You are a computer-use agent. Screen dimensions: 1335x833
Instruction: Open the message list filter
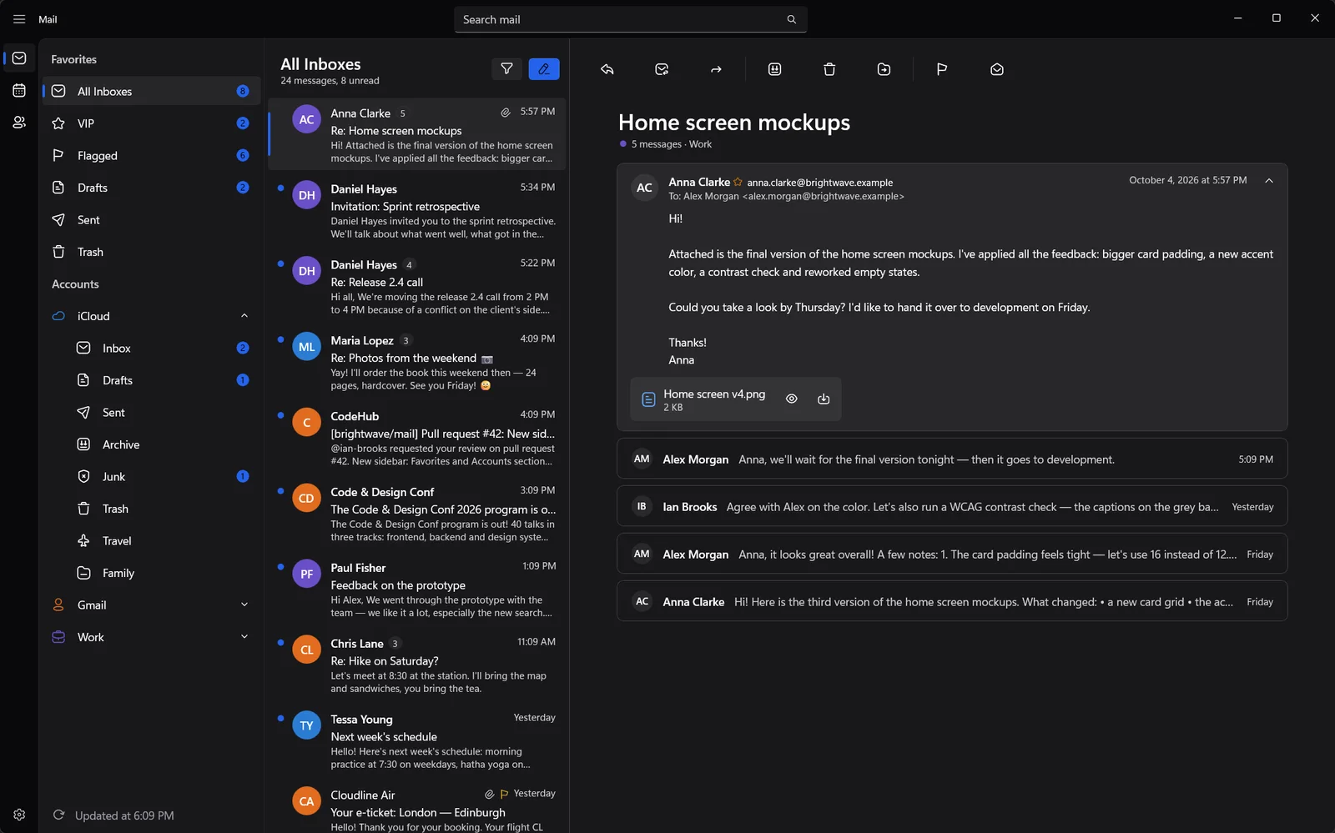[x=506, y=69]
